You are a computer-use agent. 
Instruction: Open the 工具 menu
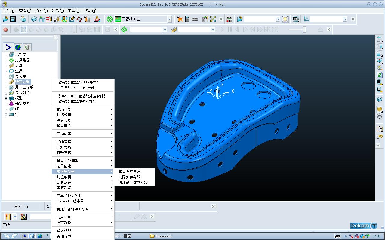(x=74, y=11)
